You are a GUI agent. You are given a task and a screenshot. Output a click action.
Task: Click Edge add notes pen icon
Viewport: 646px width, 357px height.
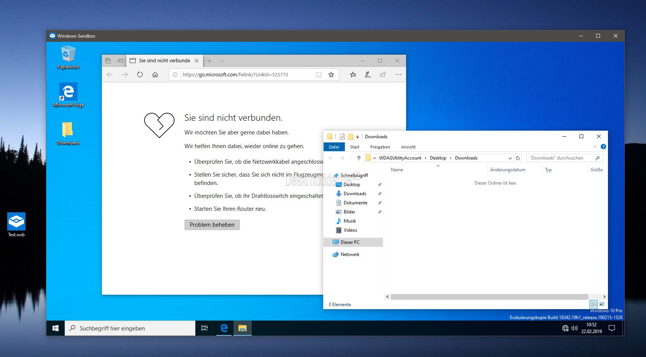tap(368, 74)
